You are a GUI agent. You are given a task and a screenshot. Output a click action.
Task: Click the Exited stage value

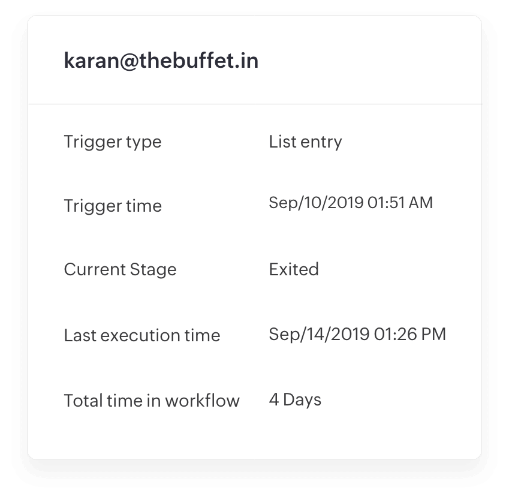(294, 269)
